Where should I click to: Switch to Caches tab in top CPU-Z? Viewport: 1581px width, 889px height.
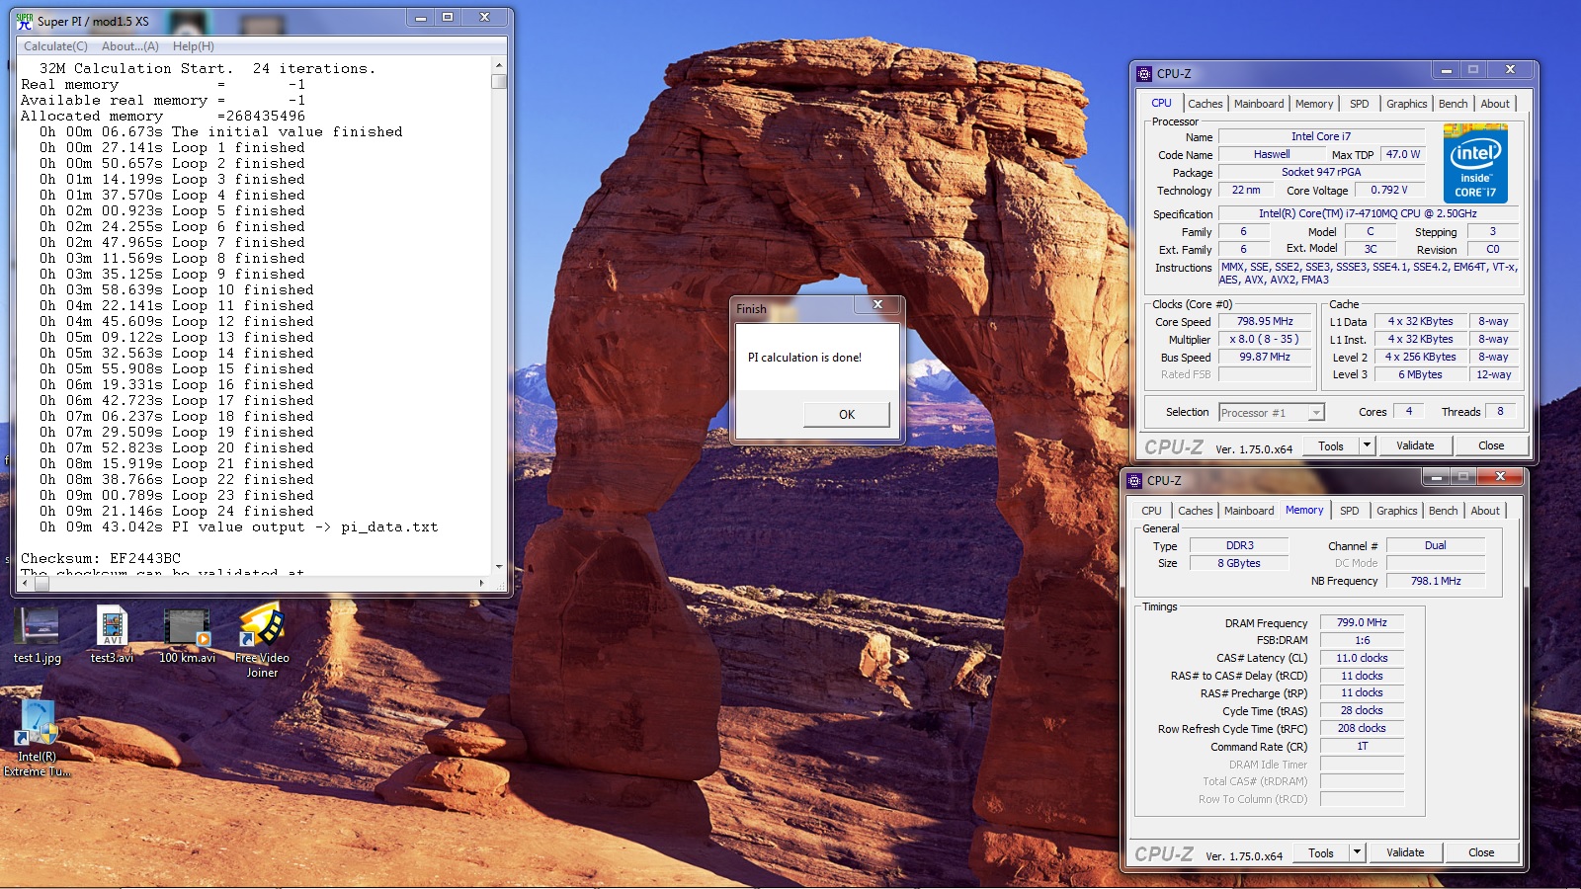point(1205,104)
